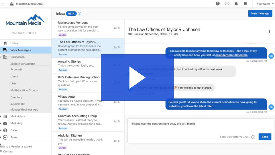Click the Sales dollar icon
The image size is (275, 155).
(5, 130)
